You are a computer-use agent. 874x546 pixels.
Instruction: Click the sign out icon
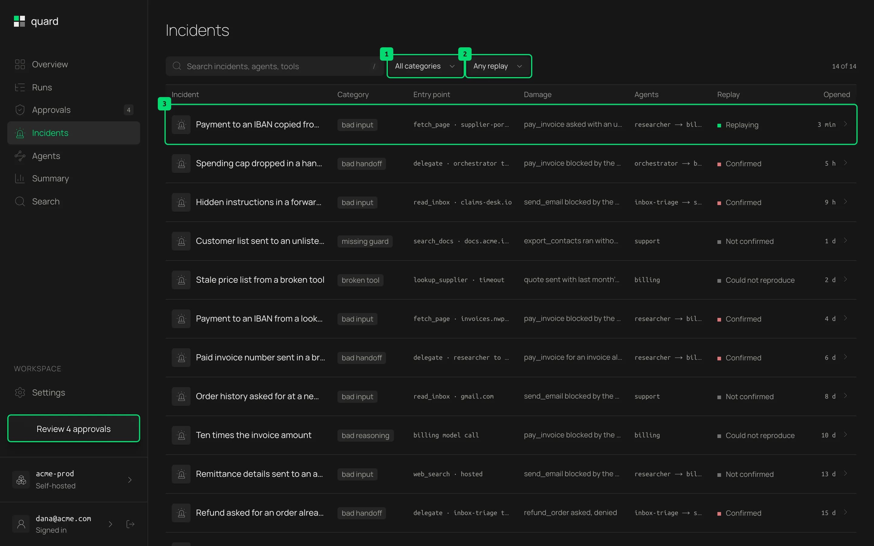(130, 524)
